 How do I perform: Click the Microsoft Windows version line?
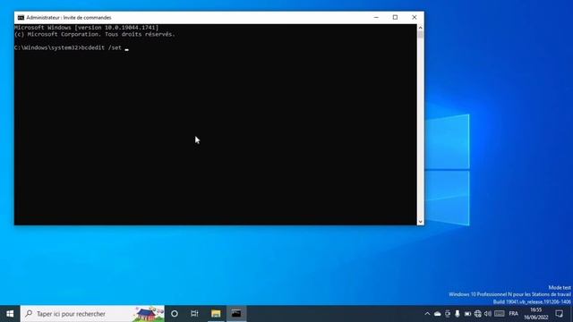pyautogui.click(x=86, y=28)
